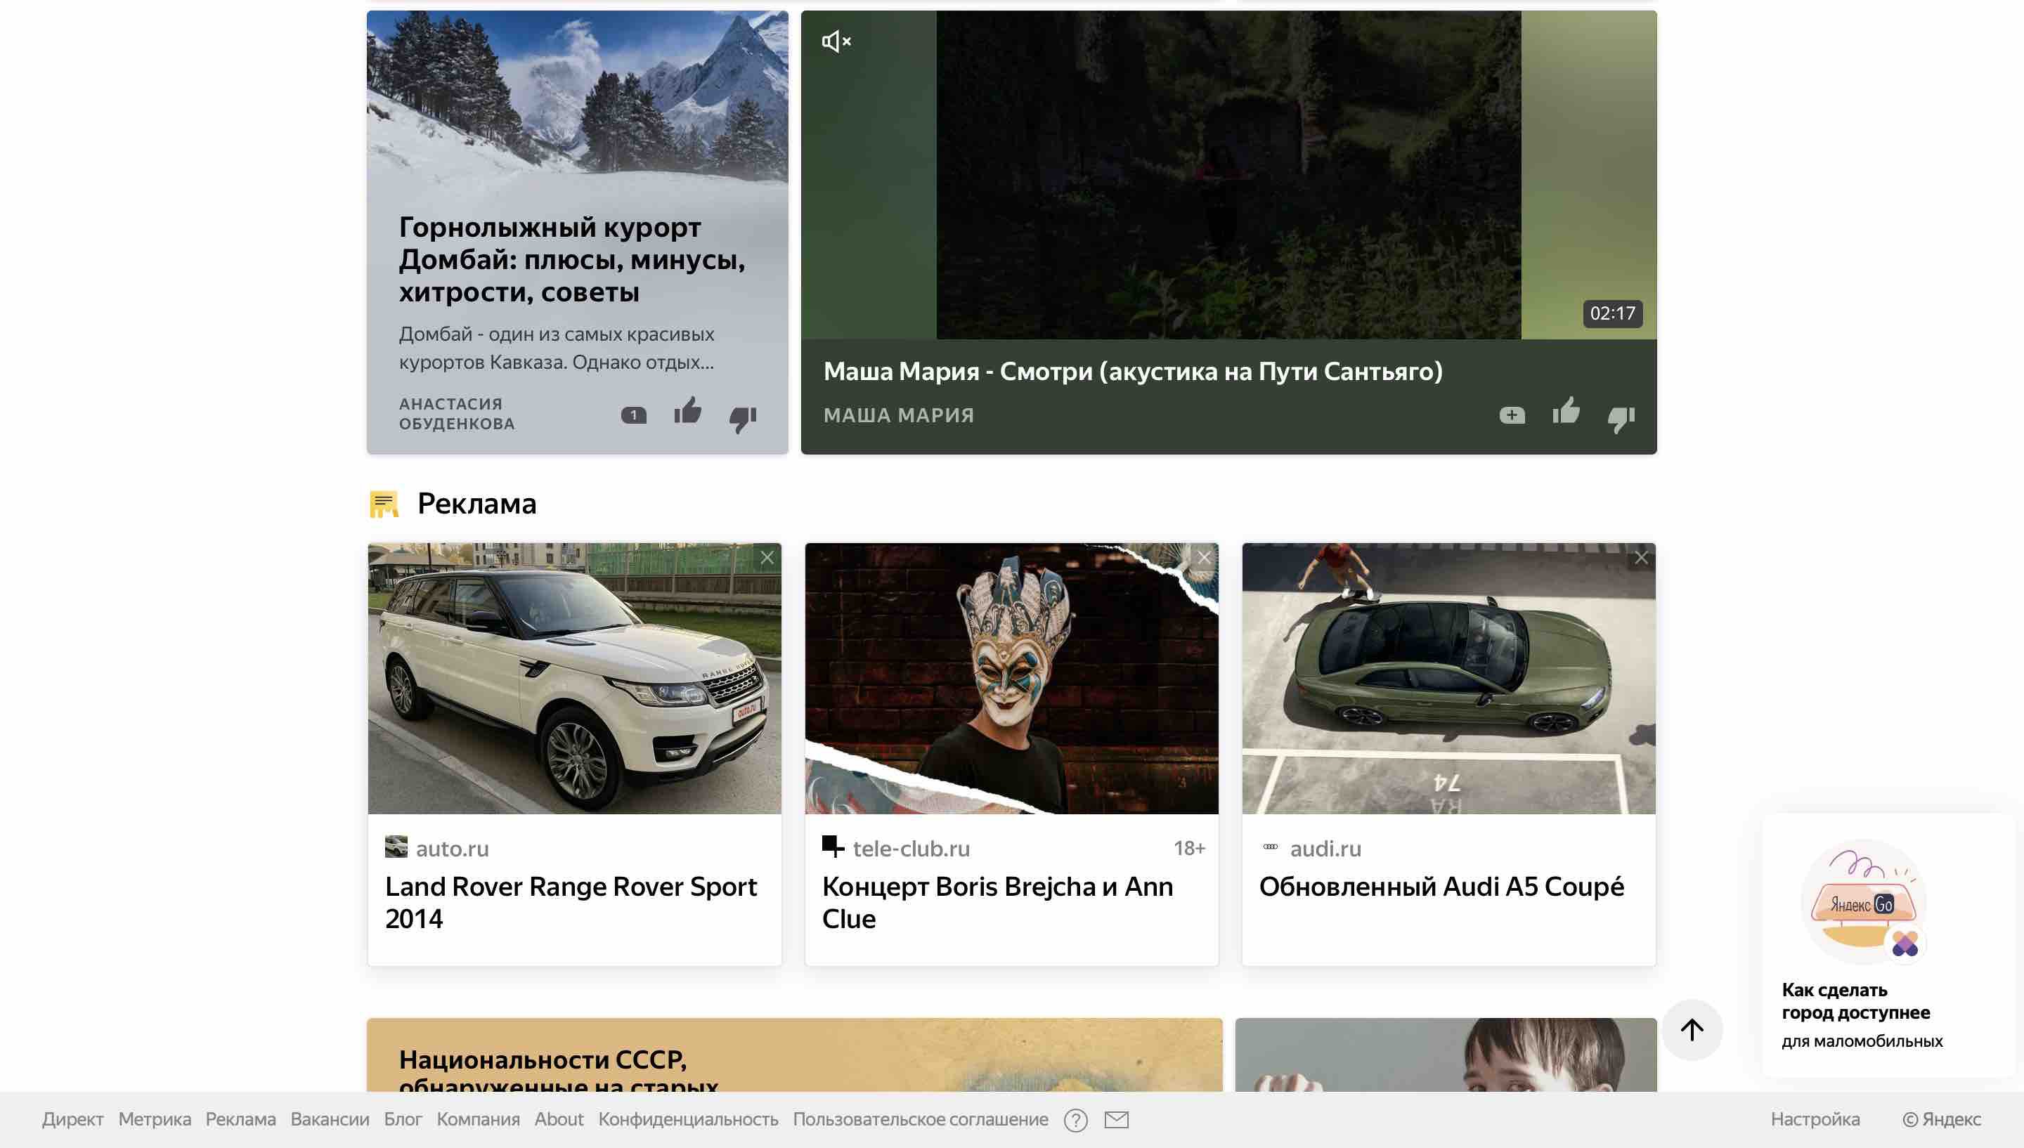
Task: Open the Настройка footer menu
Action: pyautogui.click(x=1815, y=1120)
